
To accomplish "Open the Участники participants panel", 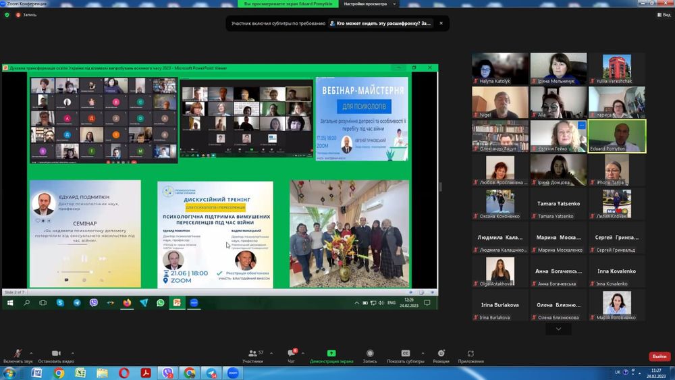I will click(x=252, y=354).
